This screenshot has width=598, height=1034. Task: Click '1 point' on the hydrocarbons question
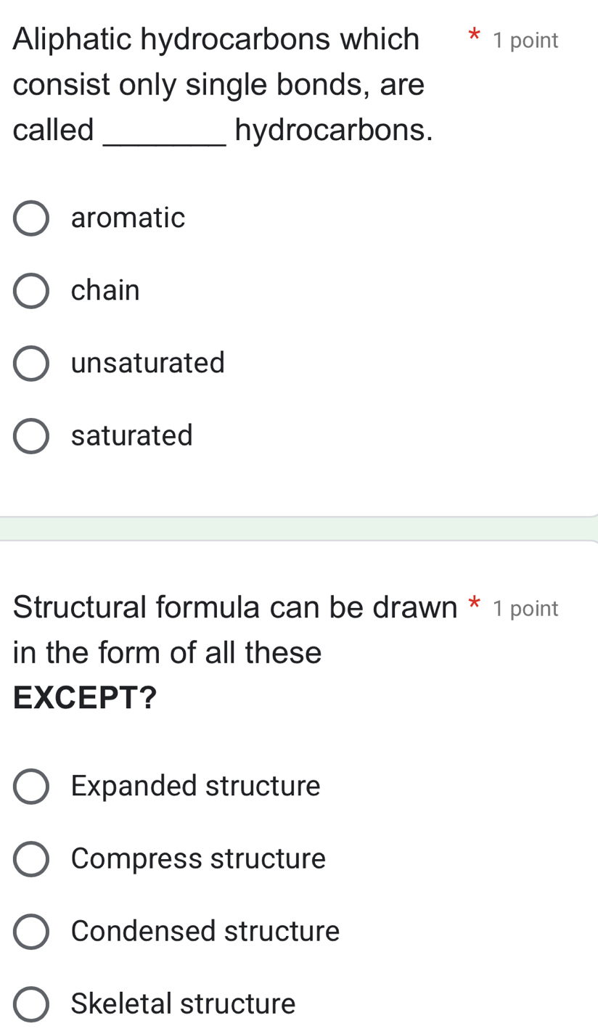[525, 41]
